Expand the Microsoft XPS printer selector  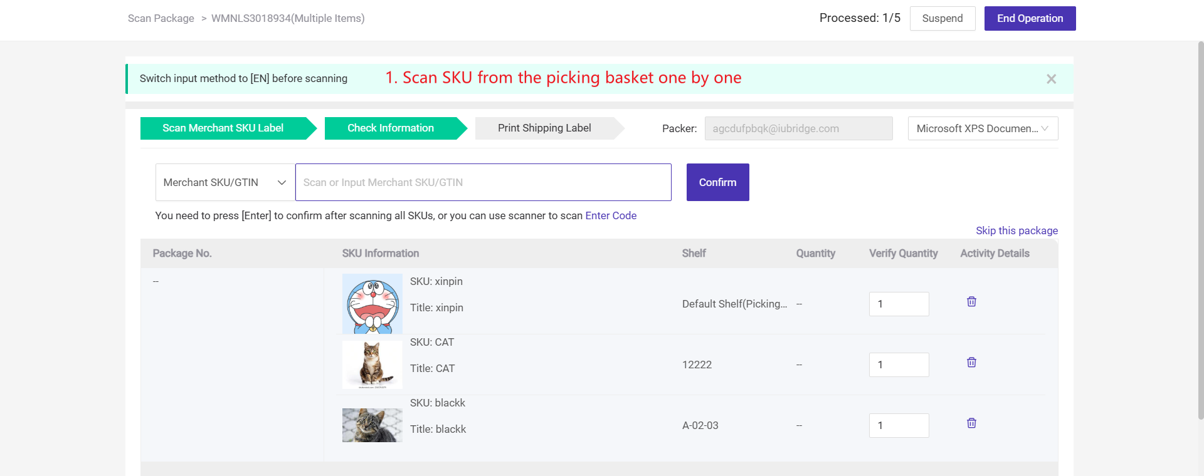[982, 128]
